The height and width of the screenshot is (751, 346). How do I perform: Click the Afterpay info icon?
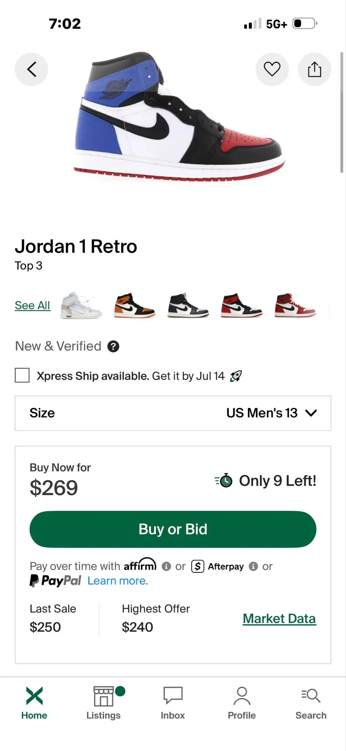click(253, 566)
